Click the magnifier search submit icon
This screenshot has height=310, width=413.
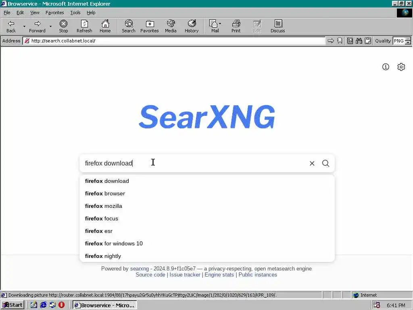[325, 163]
